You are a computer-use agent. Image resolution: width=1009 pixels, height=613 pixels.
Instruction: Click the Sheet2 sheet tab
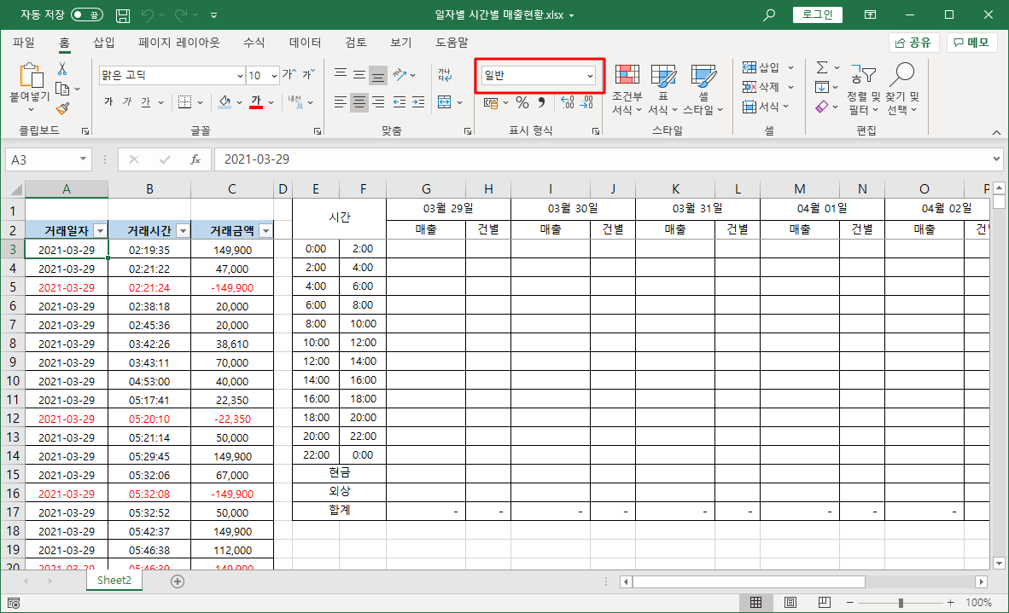114,581
